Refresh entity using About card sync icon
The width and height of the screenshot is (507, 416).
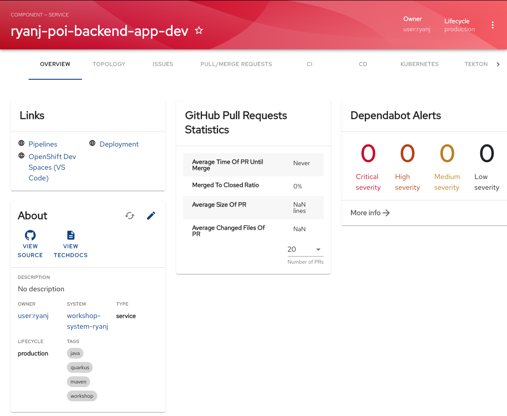pos(130,216)
